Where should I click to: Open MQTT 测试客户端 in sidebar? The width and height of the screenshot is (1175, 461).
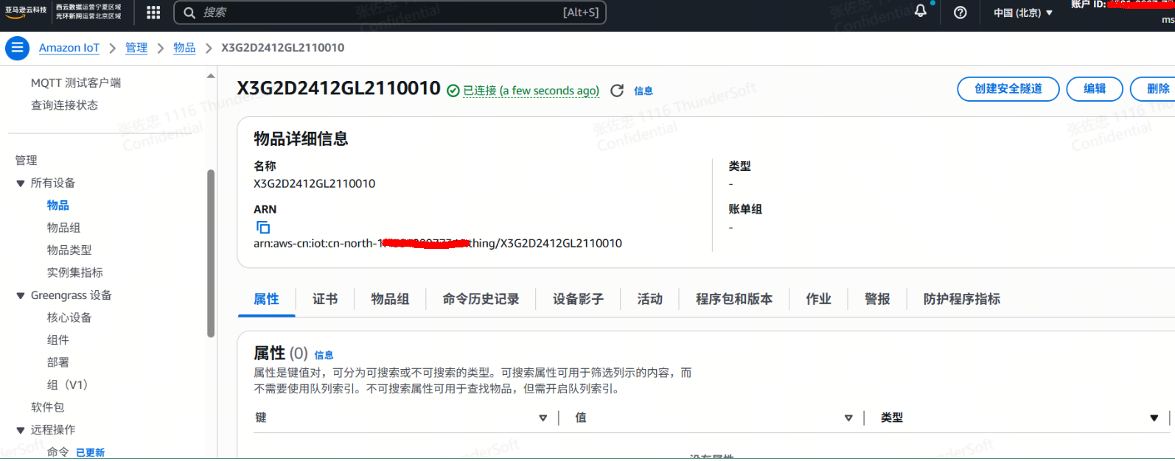point(76,83)
